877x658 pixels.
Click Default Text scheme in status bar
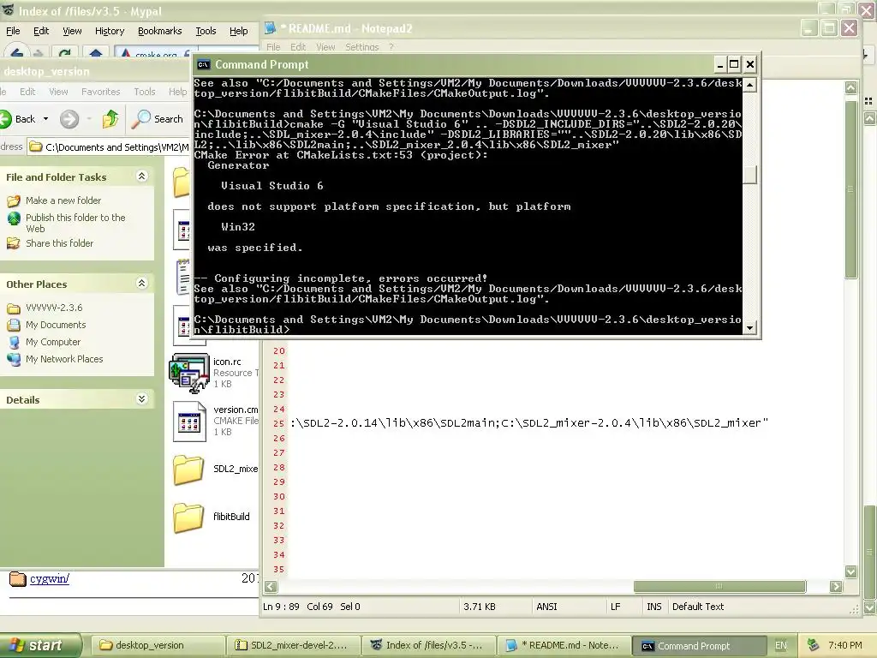click(698, 607)
